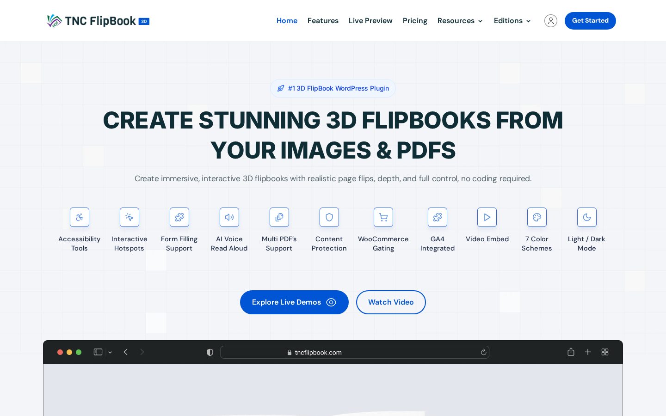Image resolution: width=666 pixels, height=416 pixels.
Task: Expand the Editions dropdown menu
Action: 512,21
